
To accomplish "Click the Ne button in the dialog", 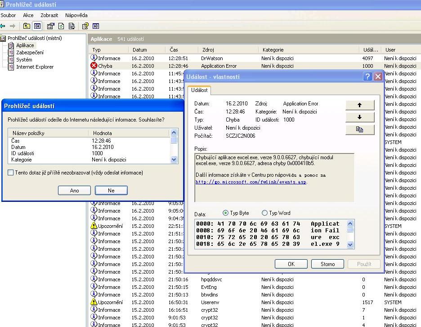I will pyautogui.click(x=111, y=191).
